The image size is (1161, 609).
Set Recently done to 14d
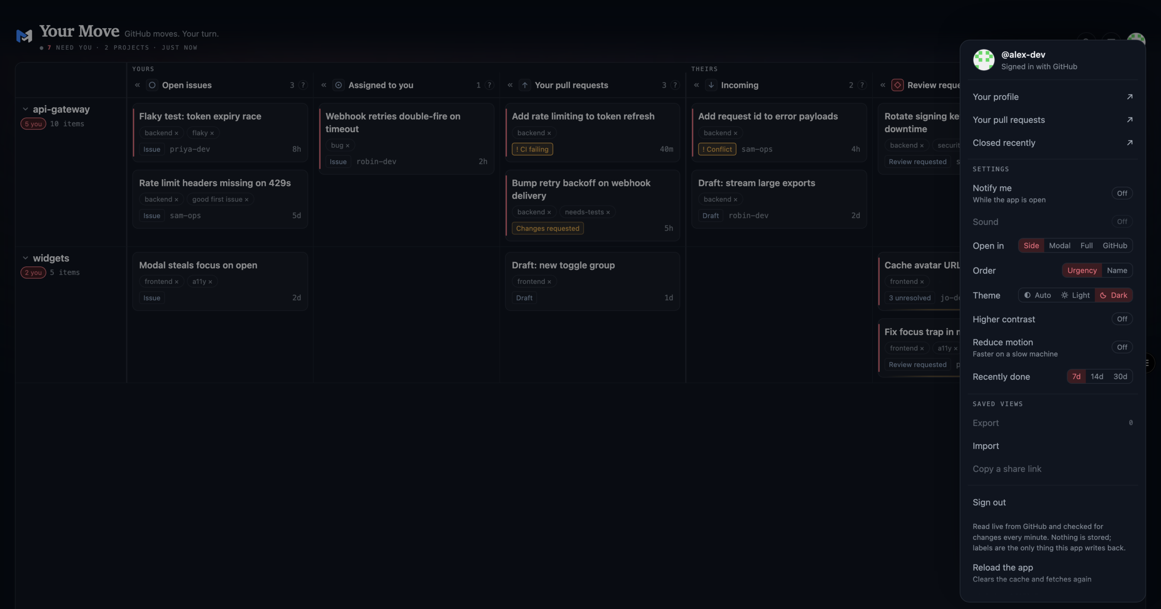point(1097,377)
